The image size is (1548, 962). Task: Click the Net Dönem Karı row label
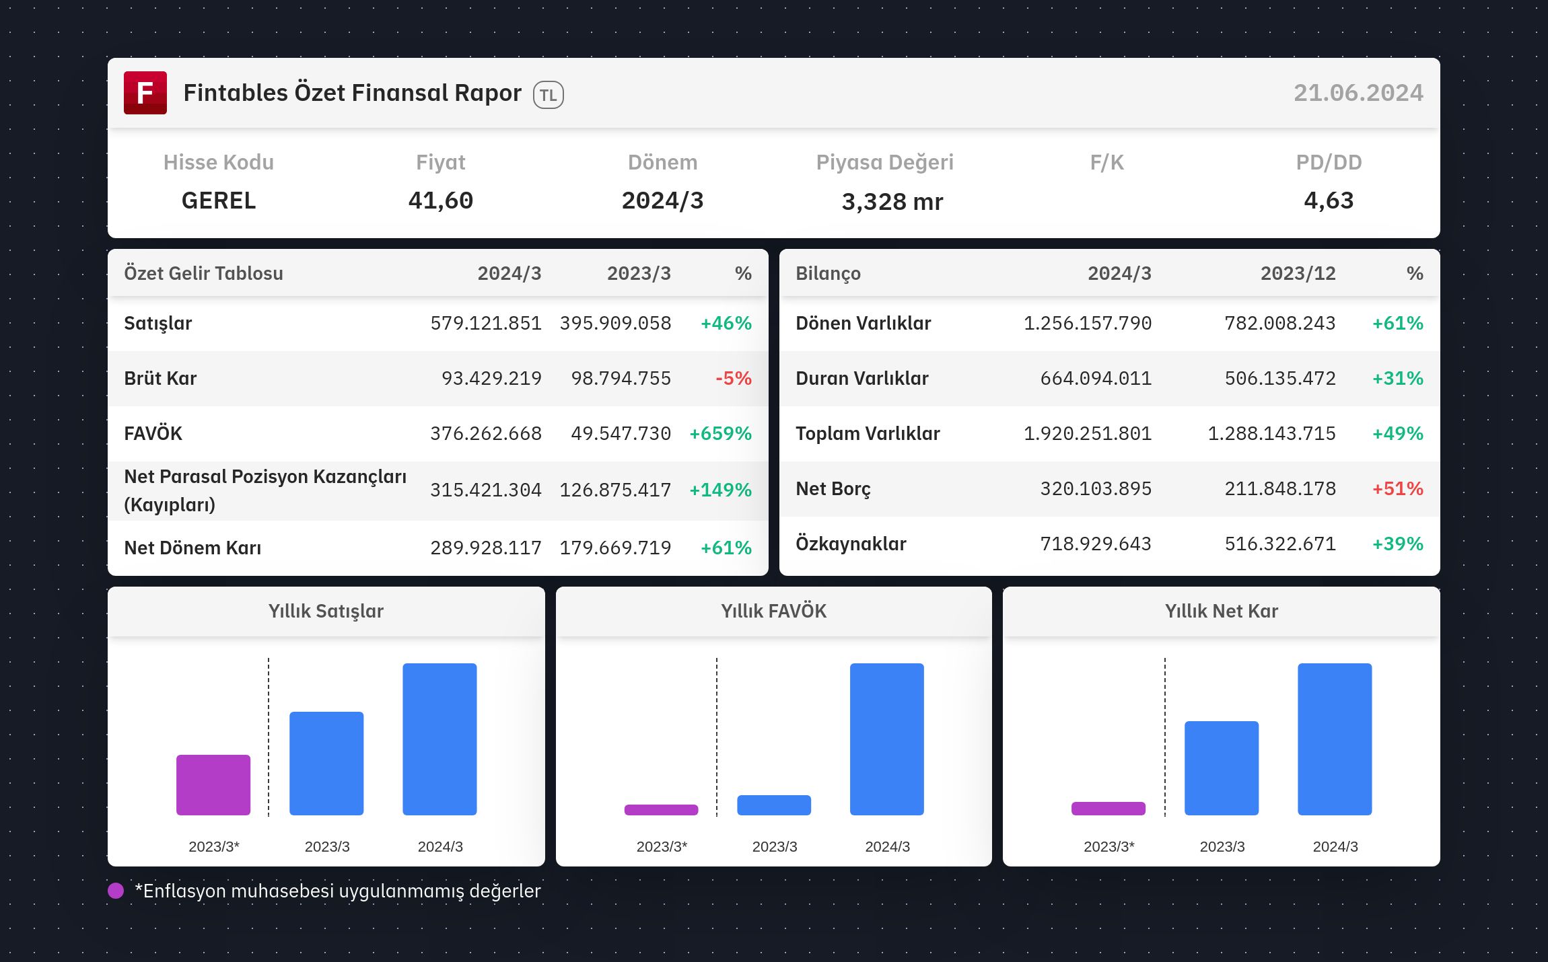tap(192, 548)
